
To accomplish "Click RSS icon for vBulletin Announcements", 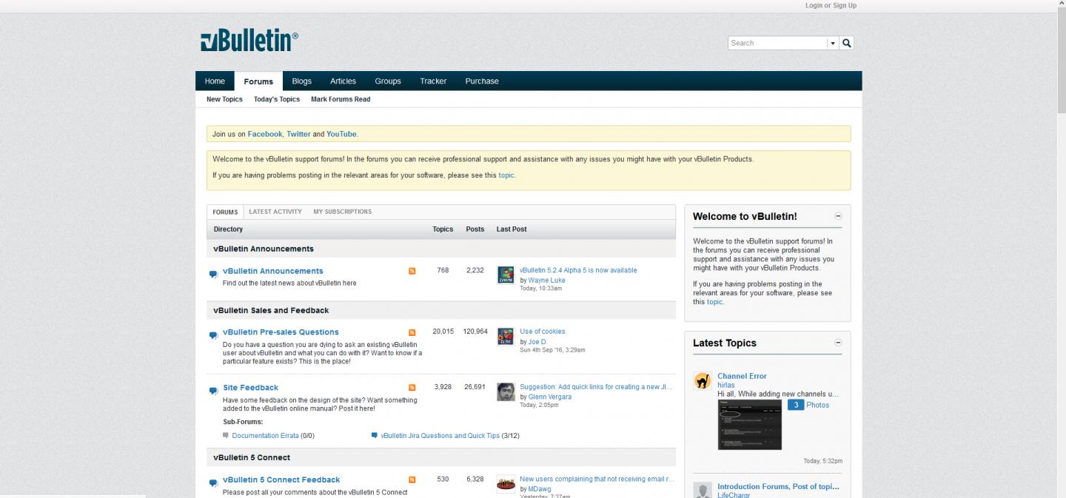I will point(412,271).
